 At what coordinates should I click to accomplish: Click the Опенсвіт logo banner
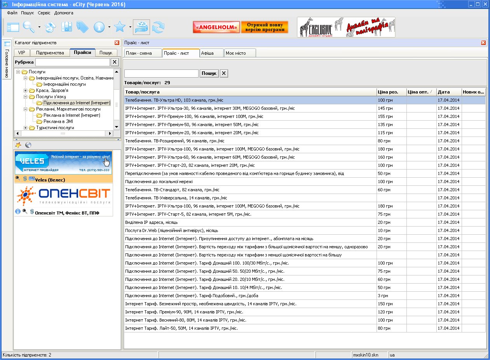tap(63, 196)
